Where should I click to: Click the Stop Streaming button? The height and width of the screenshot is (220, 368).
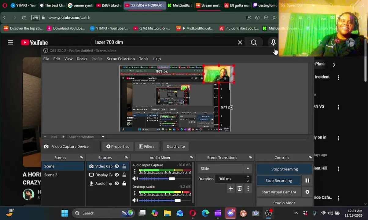click(285, 169)
